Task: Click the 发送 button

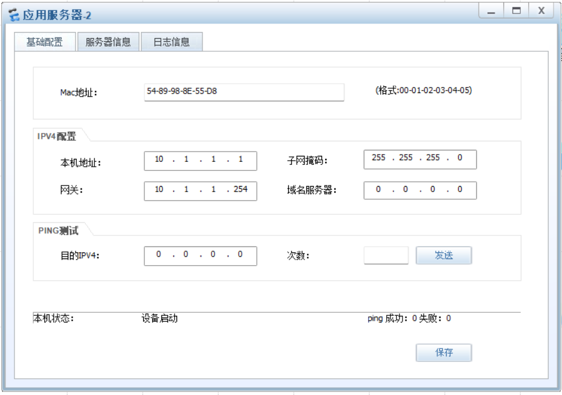Action: (444, 255)
